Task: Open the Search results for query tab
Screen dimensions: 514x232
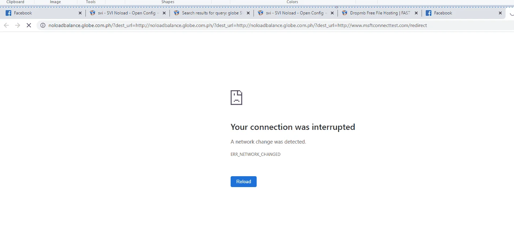Action: [x=211, y=13]
